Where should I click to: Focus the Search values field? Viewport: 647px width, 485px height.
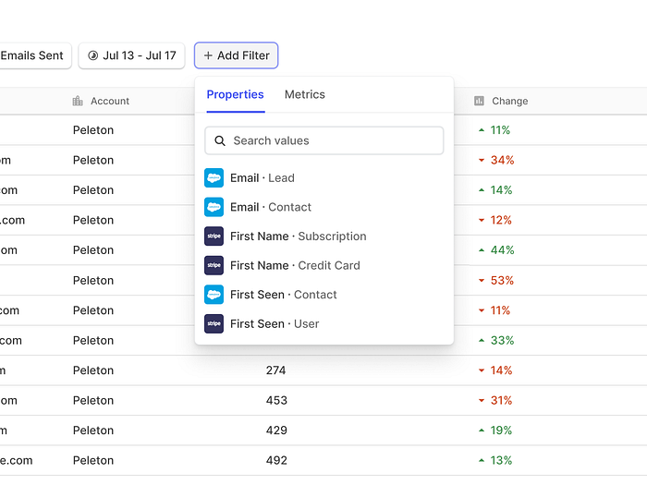(324, 140)
